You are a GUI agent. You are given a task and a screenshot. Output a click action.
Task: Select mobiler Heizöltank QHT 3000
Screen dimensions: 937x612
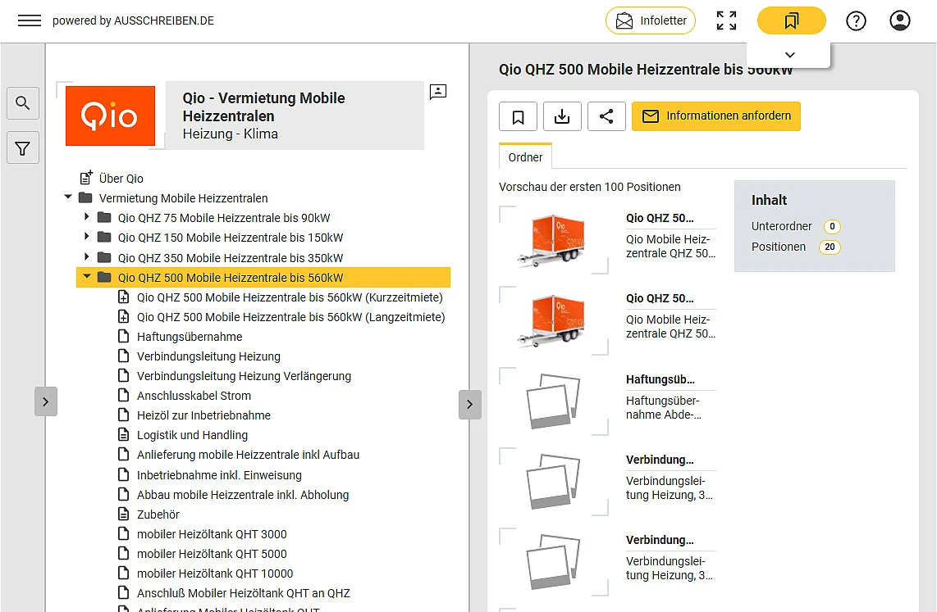[x=212, y=534]
